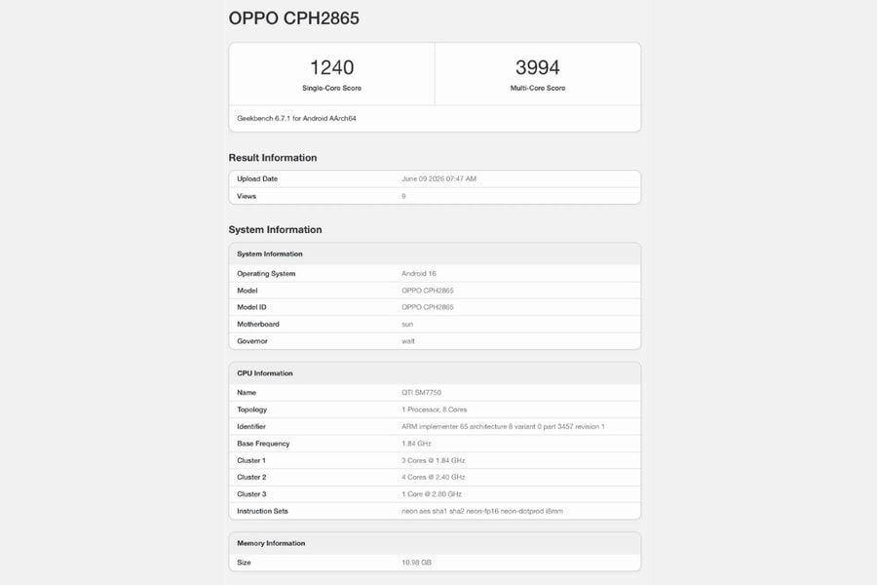Select the motherboard value sun
This screenshot has width=877, height=585.
coord(407,324)
